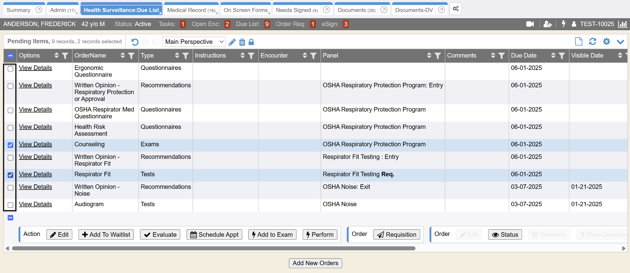Open the bar chart icon beside TEST-10025
The image size is (630, 273).
623,24
